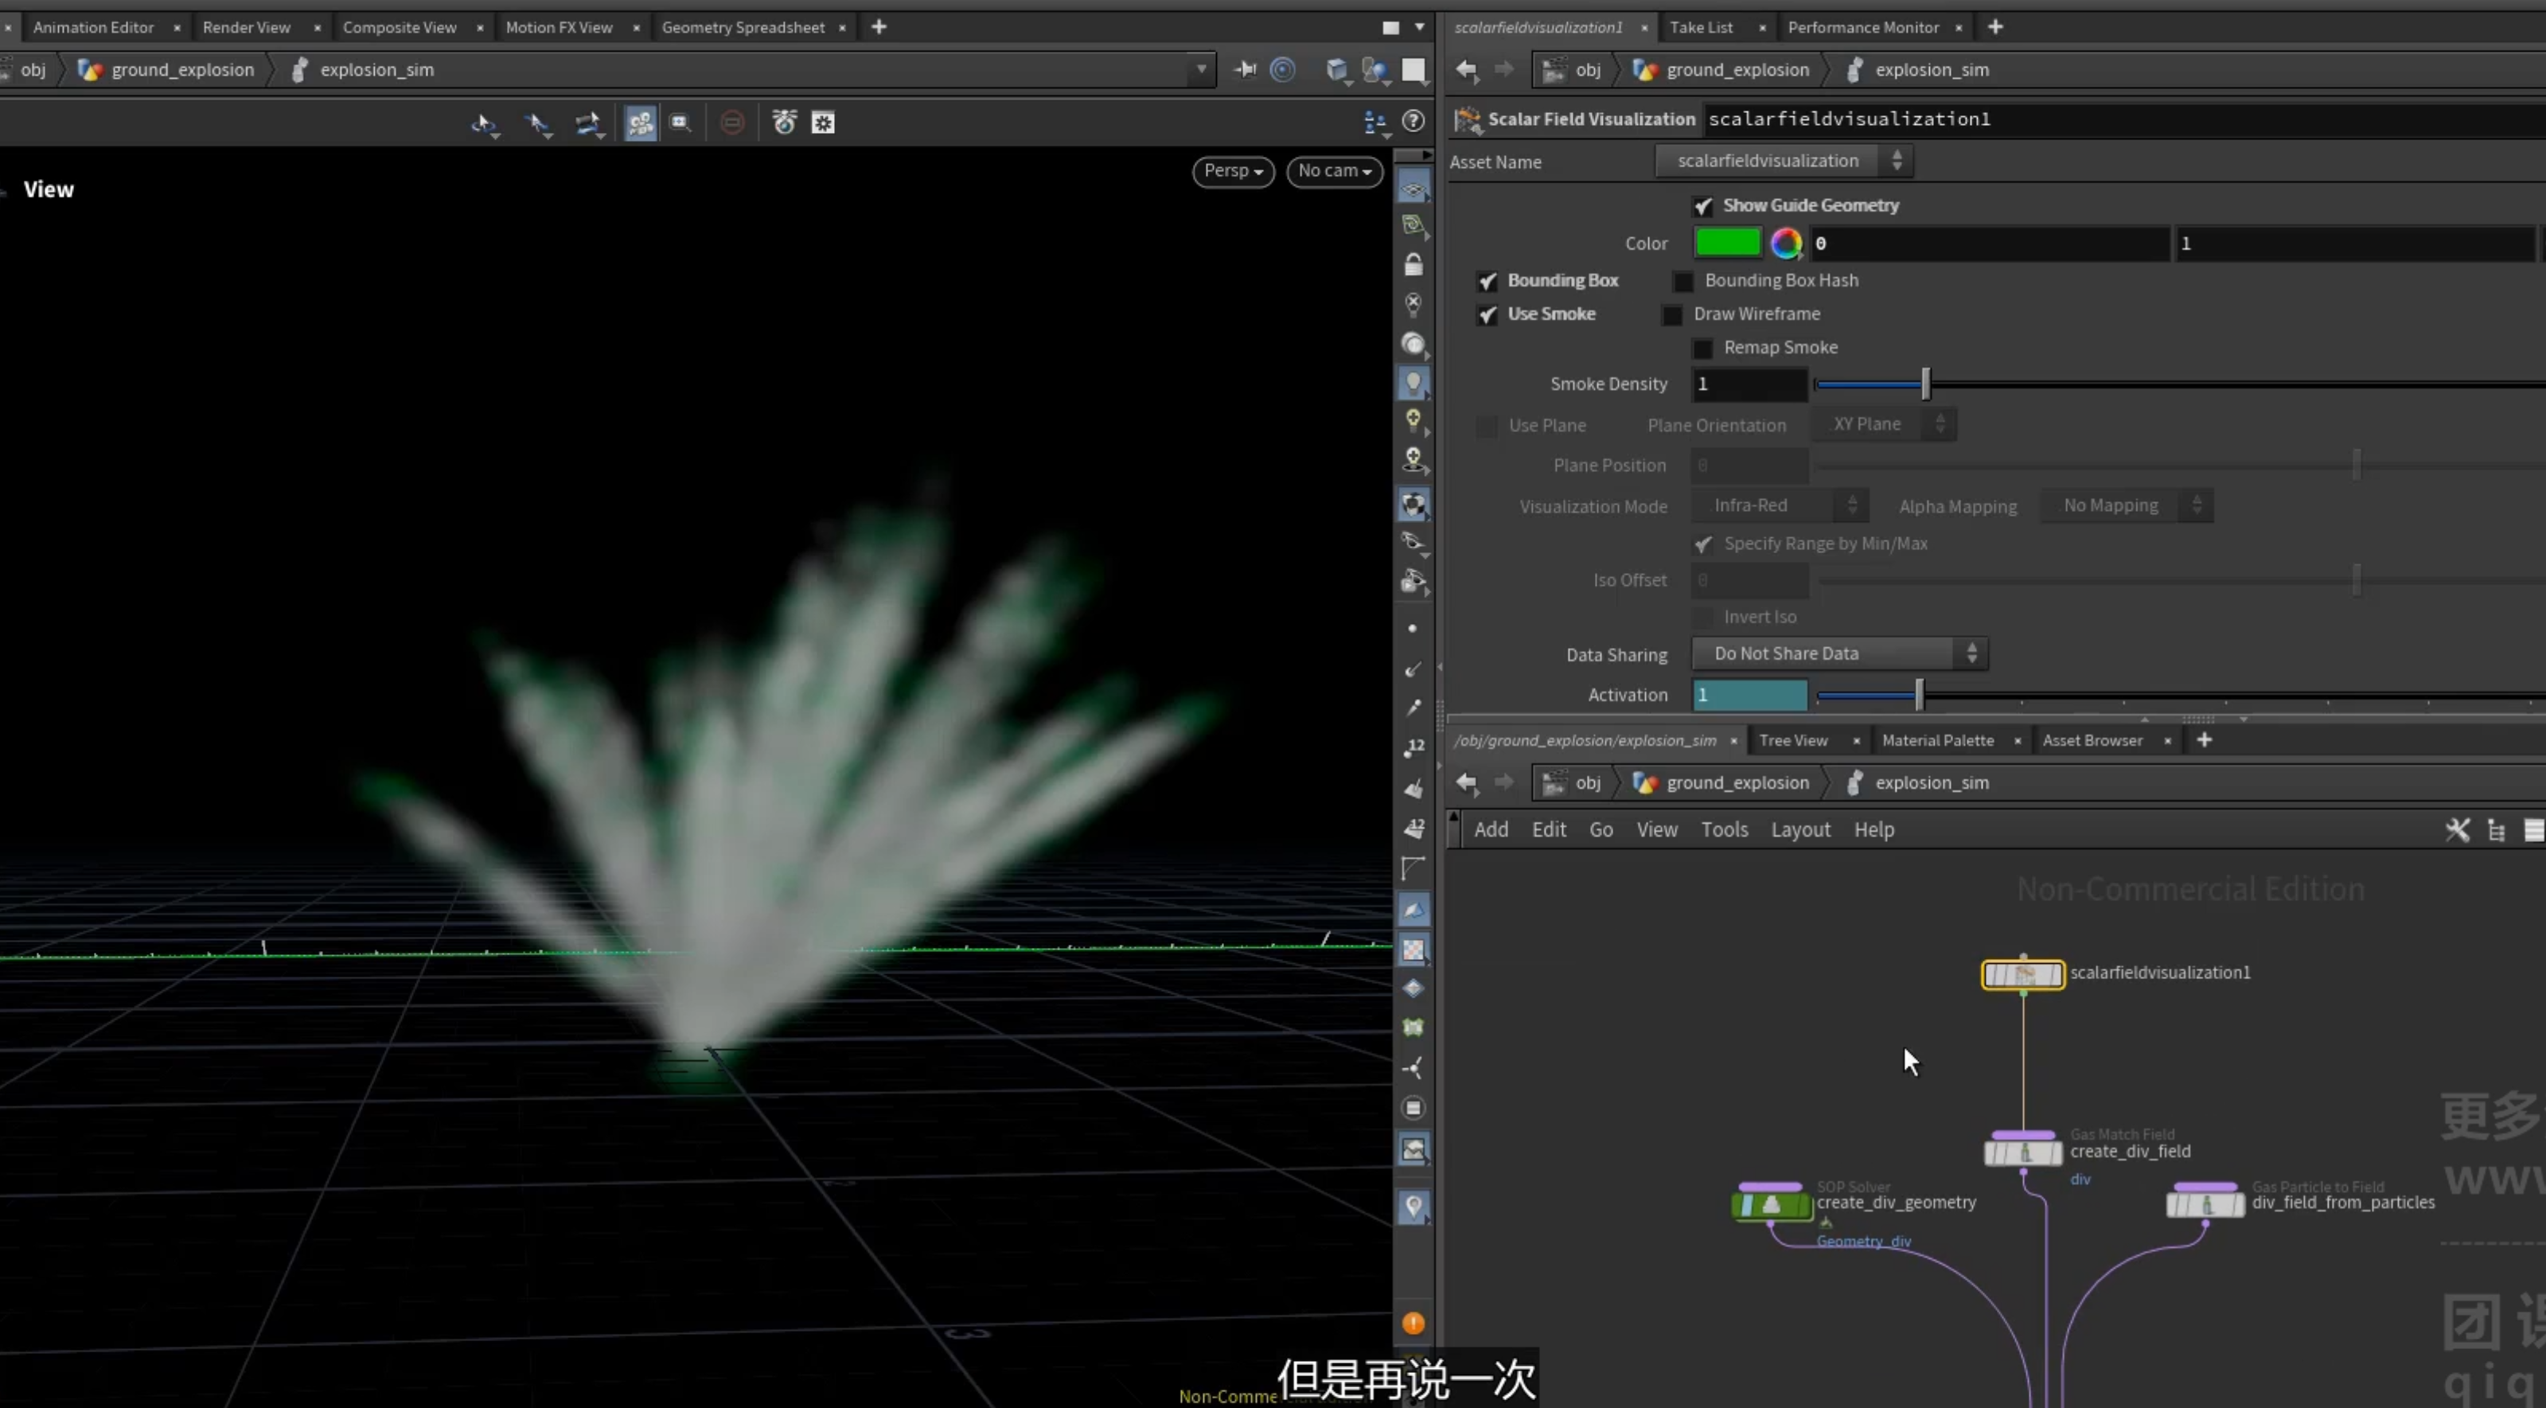This screenshot has height=1408, width=2546.
Task: Click the orange warning indicator icon
Action: pyautogui.click(x=1413, y=1323)
